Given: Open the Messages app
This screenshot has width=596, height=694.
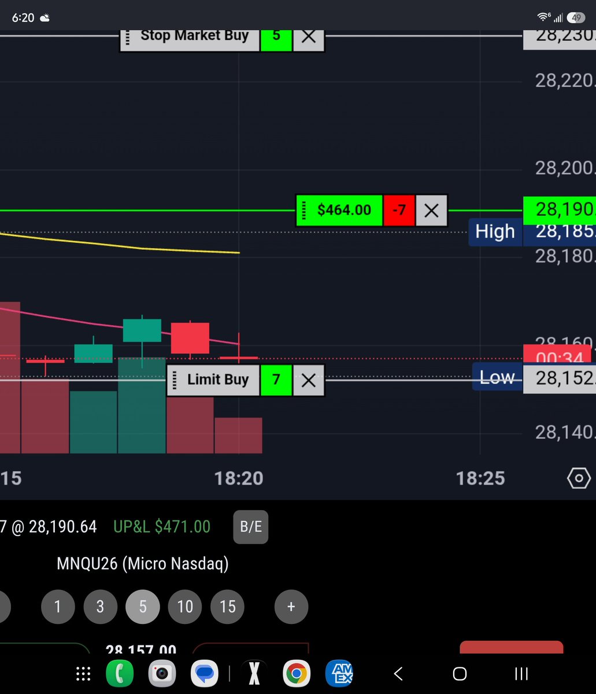Looking at the screenshot, I should (204, 674).
